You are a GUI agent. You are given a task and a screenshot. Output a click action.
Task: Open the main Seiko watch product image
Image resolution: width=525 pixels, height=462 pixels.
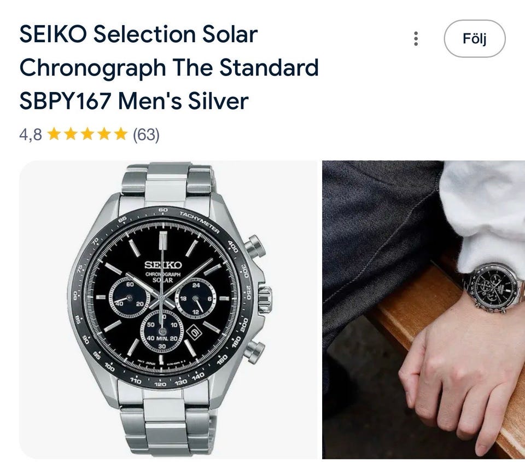point(168,309)
